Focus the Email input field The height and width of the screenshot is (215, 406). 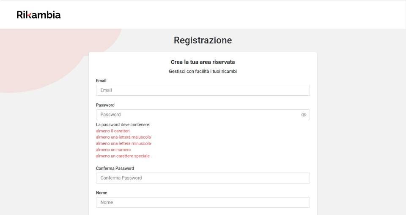pos(203,90)
